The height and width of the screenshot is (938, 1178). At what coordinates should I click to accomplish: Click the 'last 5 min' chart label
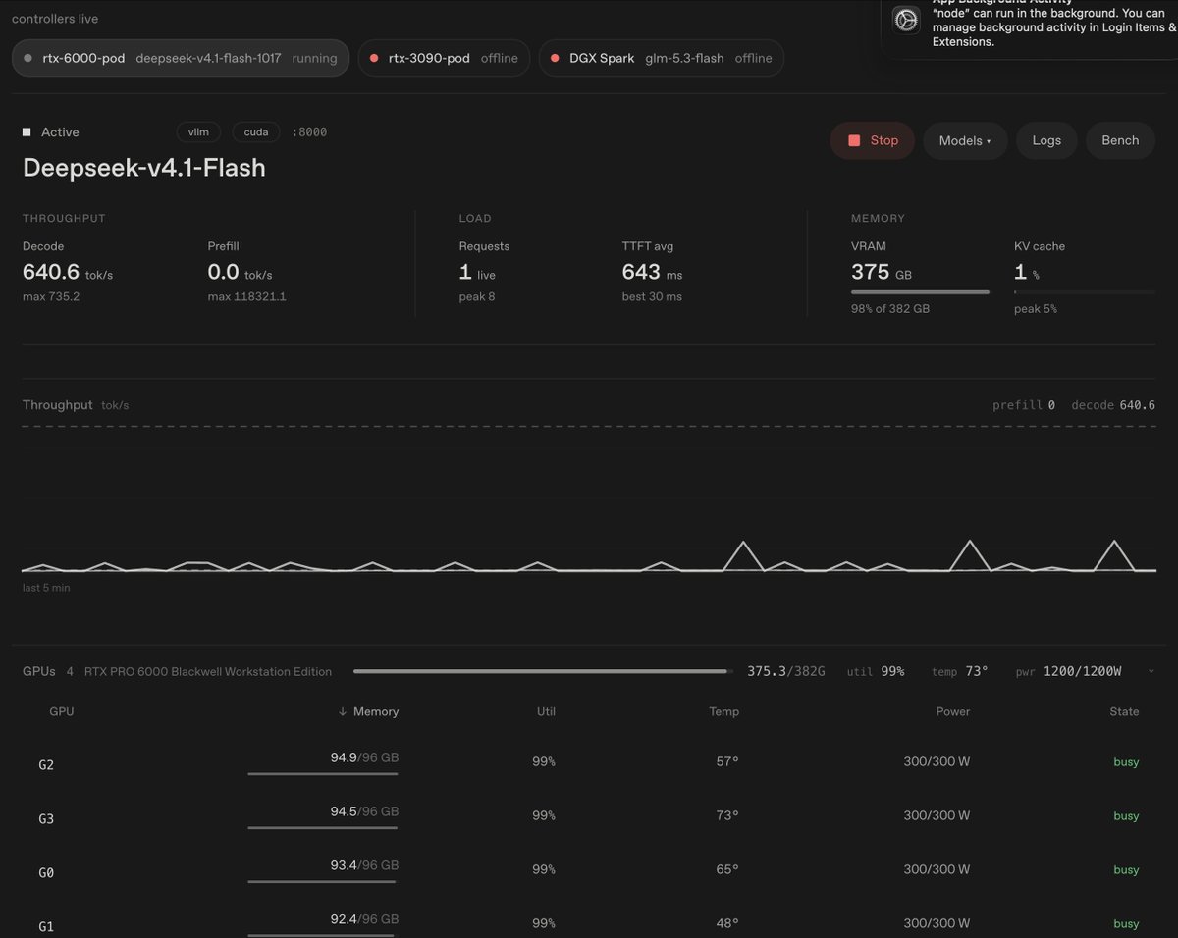click(x=46, y=588)
